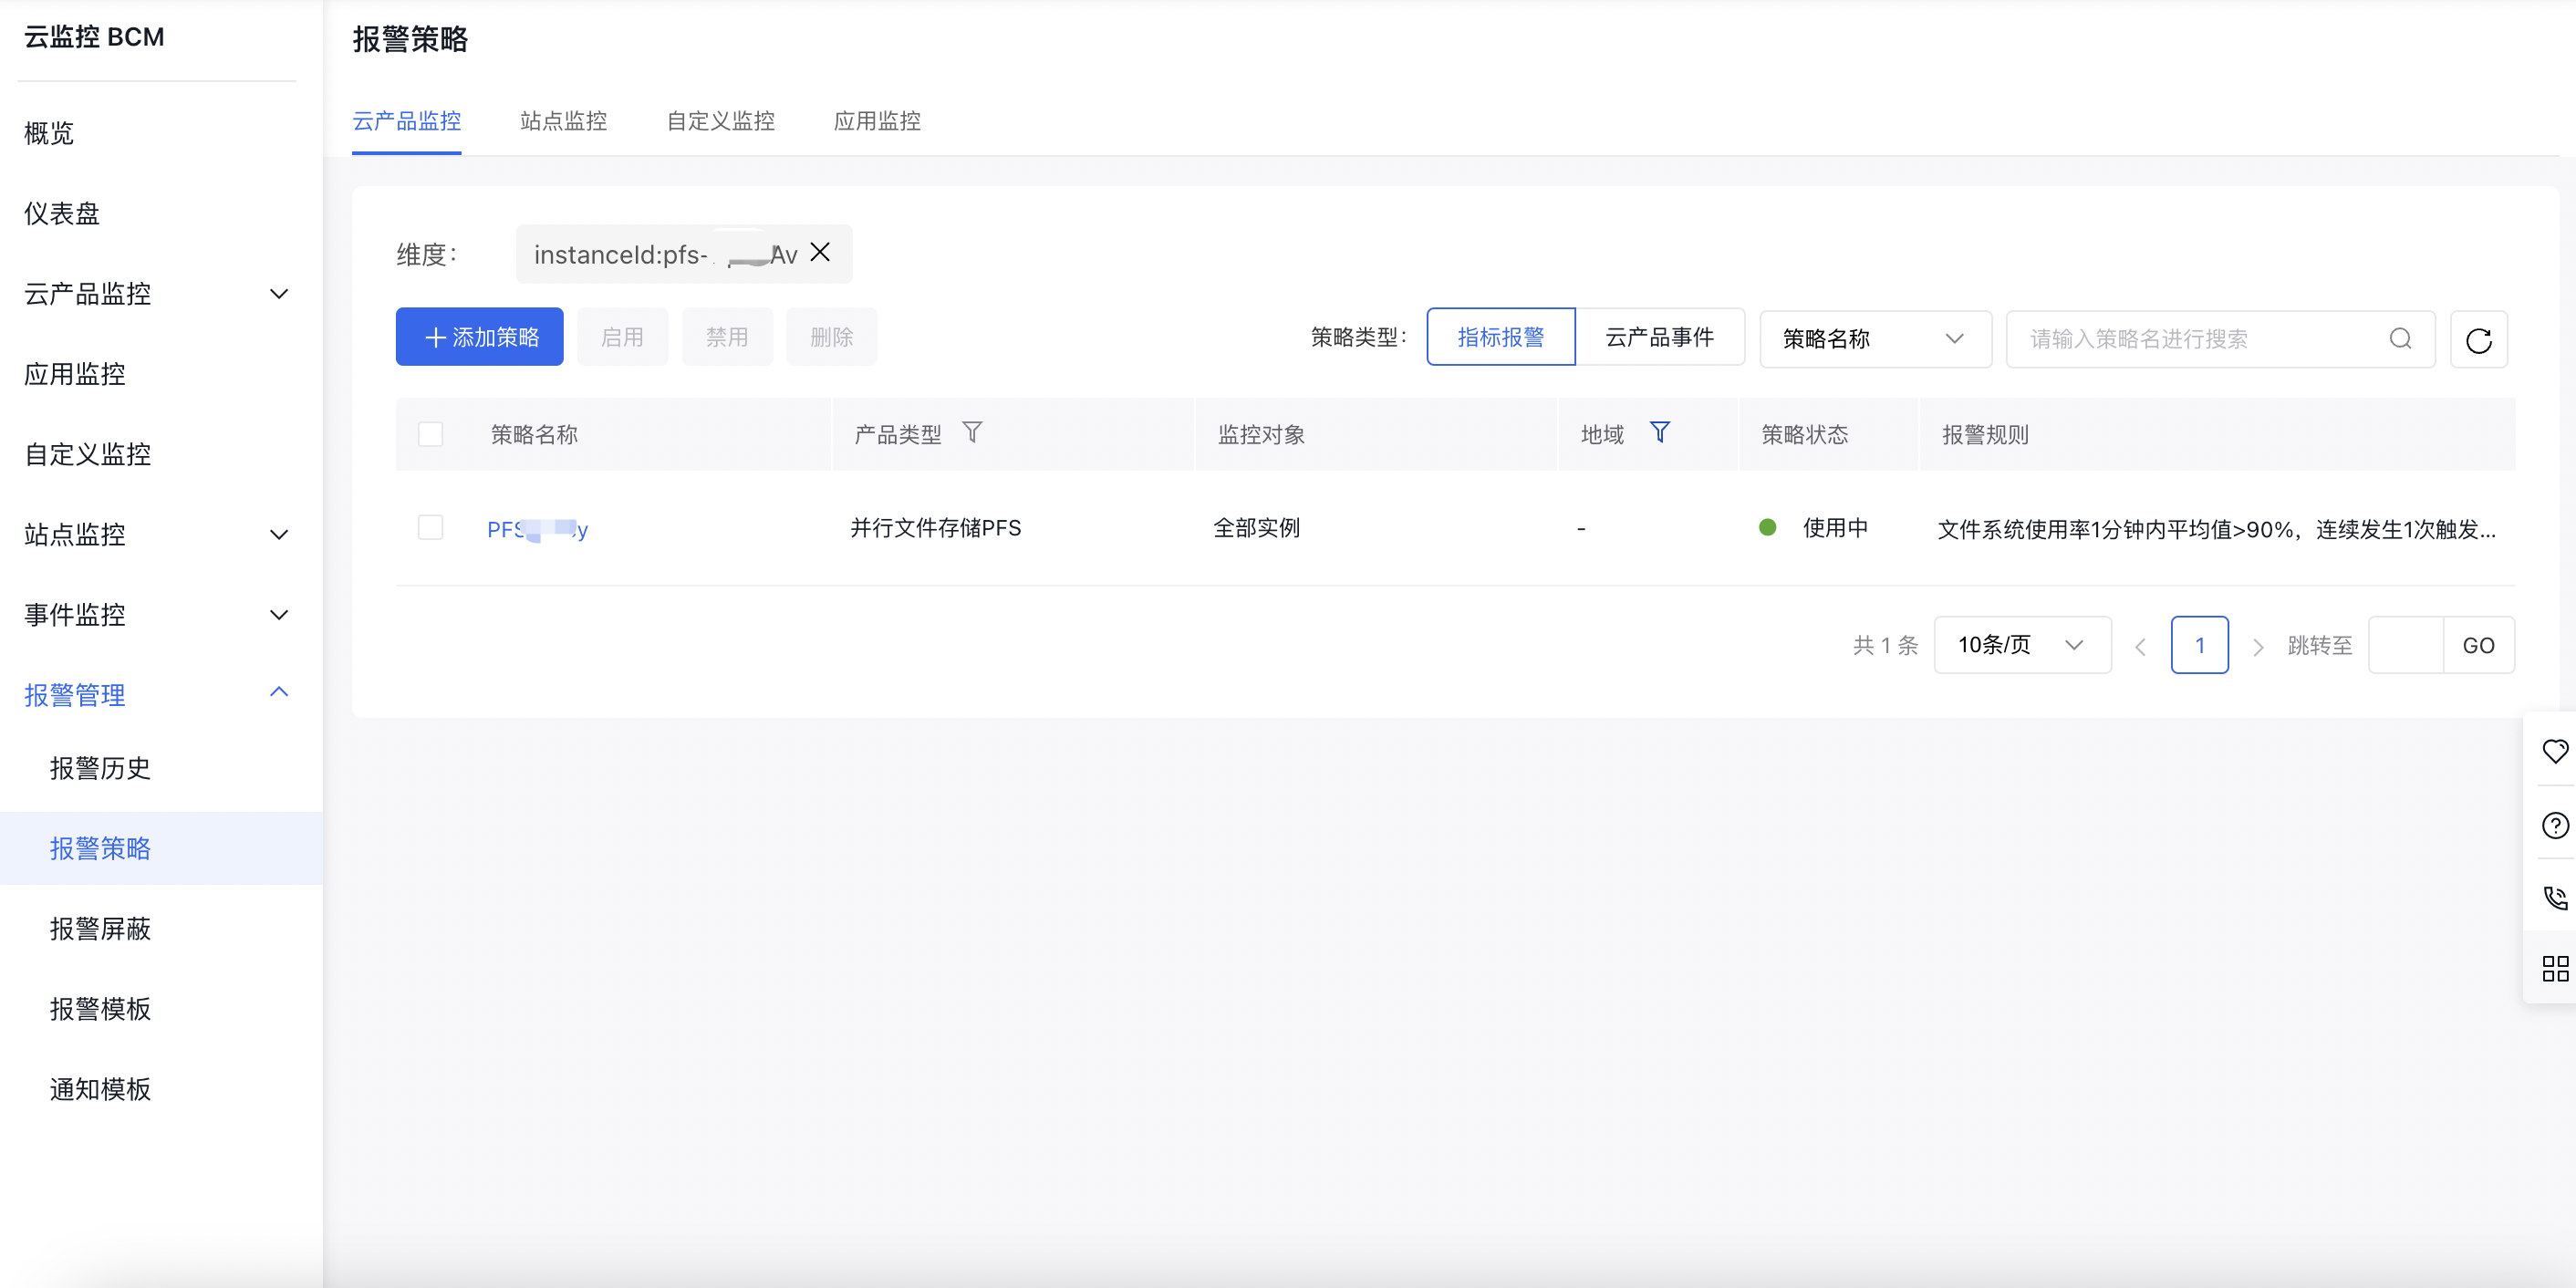The image size is (2576, 1288).
Task: Switch to the 云产品监控 tab
Action: [x=407, y=121]
